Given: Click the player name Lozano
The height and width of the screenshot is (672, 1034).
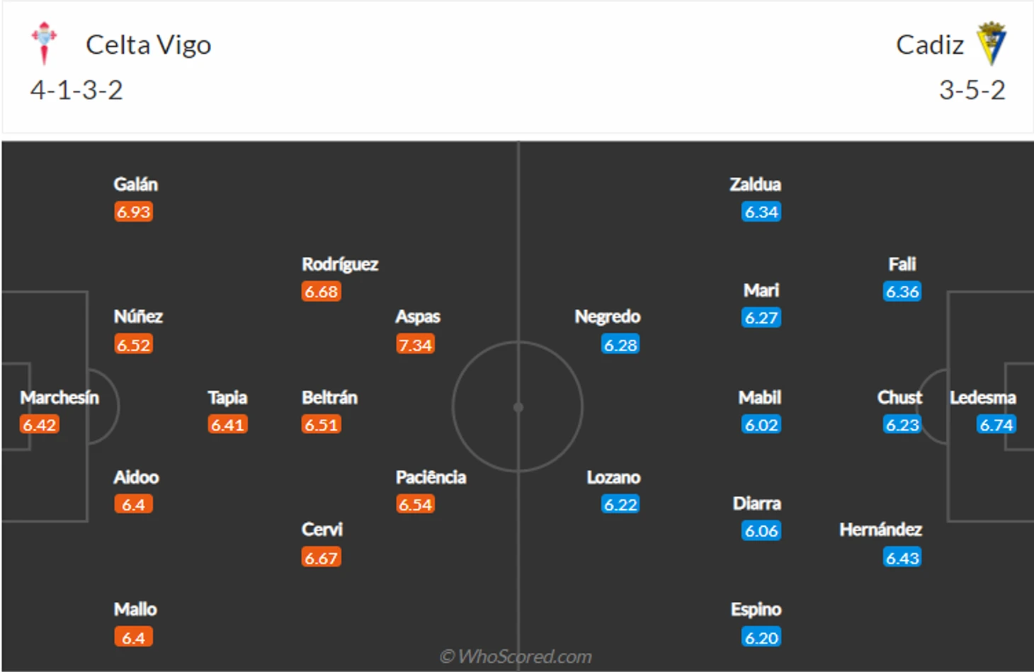Looking at the screenshot, I should pos(613,477).
